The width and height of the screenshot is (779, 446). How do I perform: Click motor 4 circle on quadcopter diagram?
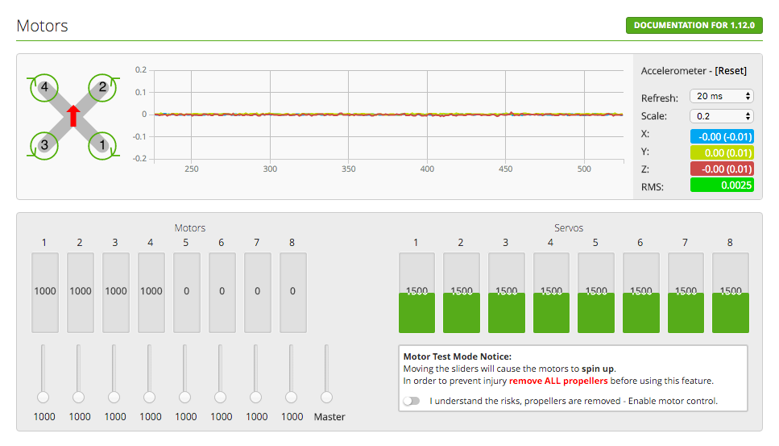44,87
